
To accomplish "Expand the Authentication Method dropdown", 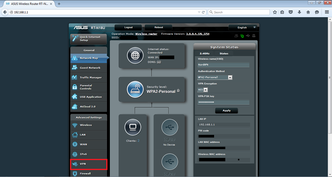I will click(215, 77).
